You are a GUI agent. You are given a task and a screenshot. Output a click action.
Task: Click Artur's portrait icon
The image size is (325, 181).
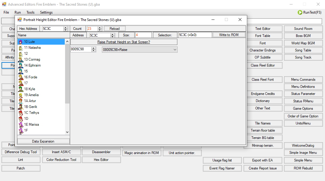[20, 101]
